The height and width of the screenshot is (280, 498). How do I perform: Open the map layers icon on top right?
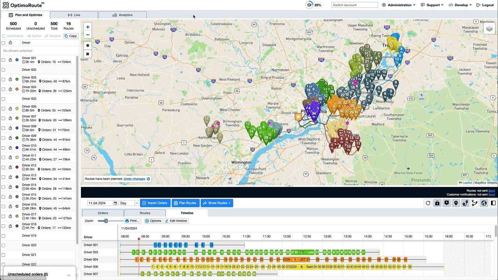(x=489, y=28)
